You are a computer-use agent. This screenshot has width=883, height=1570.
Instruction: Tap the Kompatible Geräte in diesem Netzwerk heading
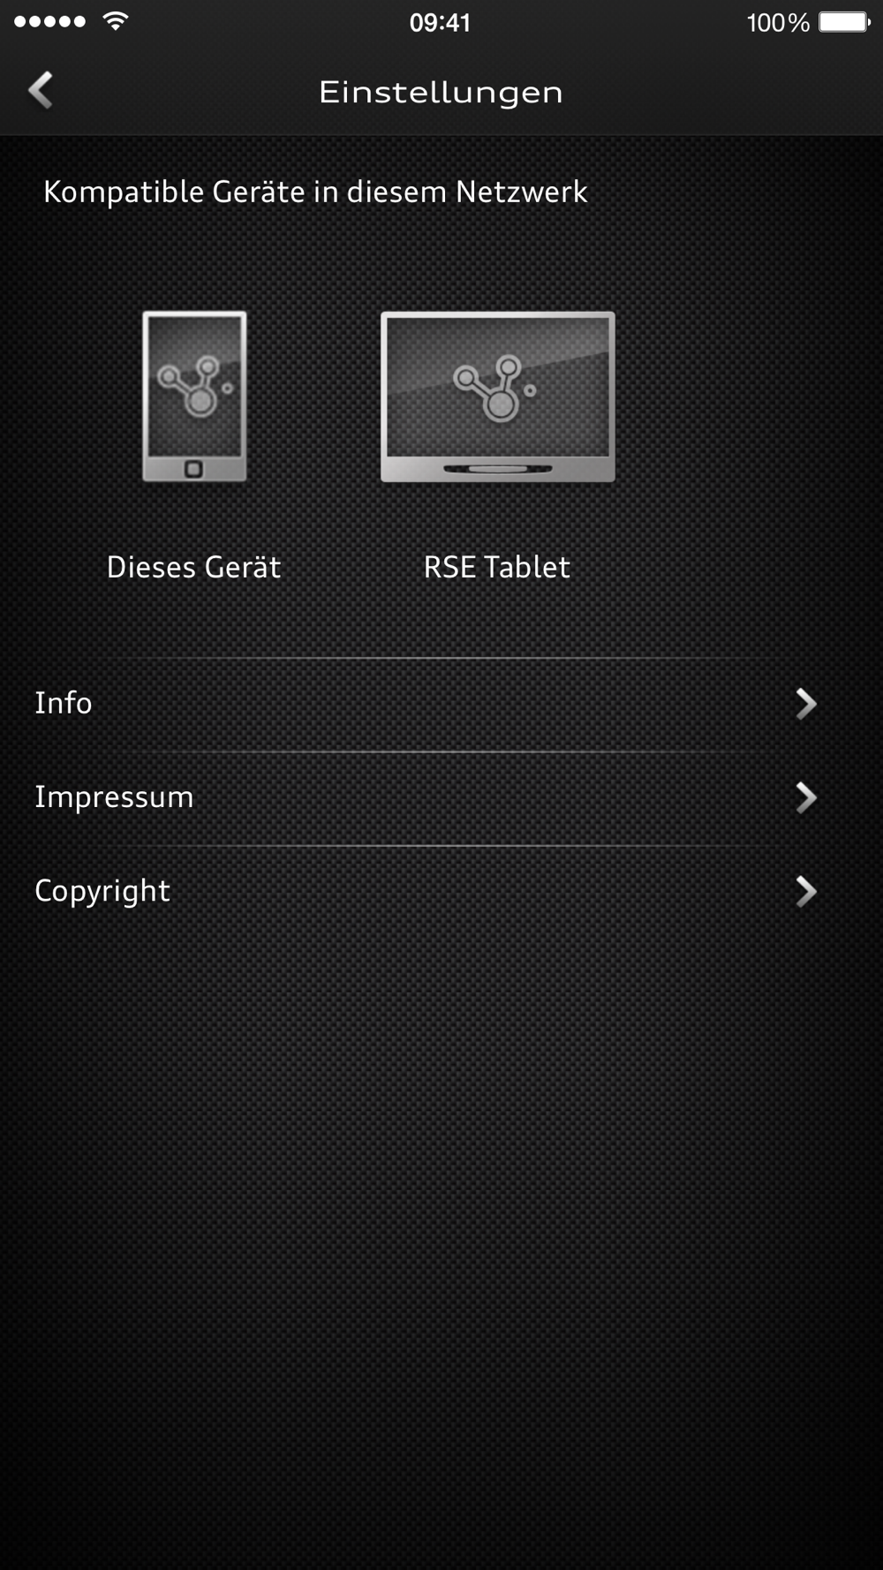(x=315, y=192)
